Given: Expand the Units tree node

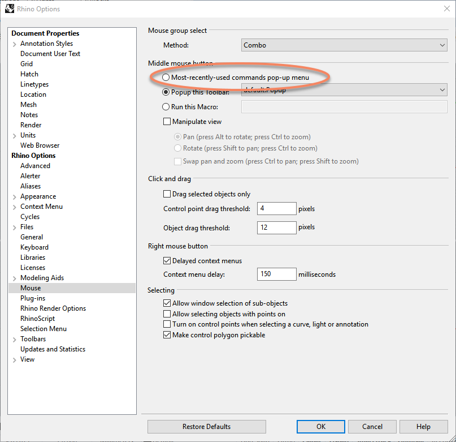Looking at the screenshot, I should (x=14, y=136).
